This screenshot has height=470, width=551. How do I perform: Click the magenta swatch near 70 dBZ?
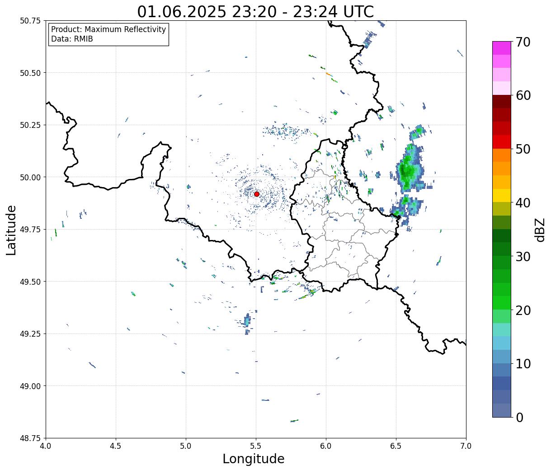[502, 48]
